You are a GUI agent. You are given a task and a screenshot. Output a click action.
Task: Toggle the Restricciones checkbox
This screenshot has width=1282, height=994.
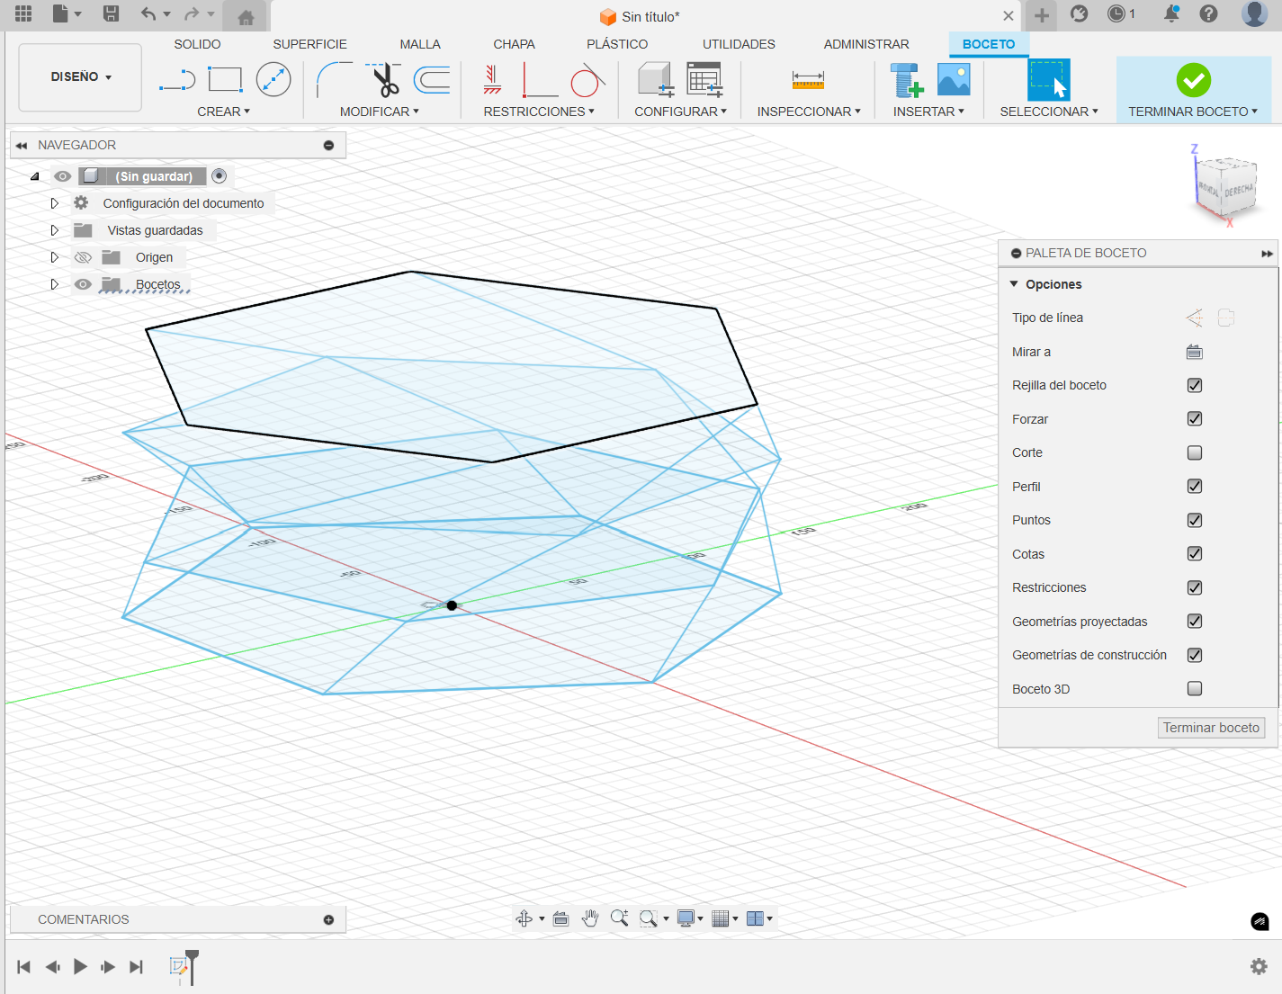point(1195,587)
